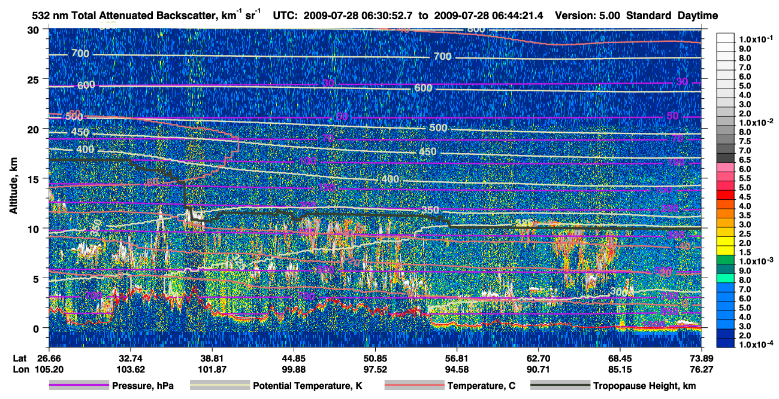Click longitude value 103.62

point(129,369)
